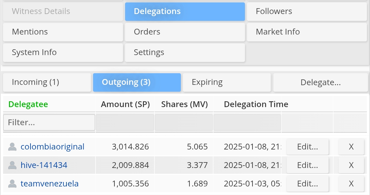Open the Delegate... dialog
Image resolution: width=370 pixels, height=195 pixels.
[x=320, y=82]
